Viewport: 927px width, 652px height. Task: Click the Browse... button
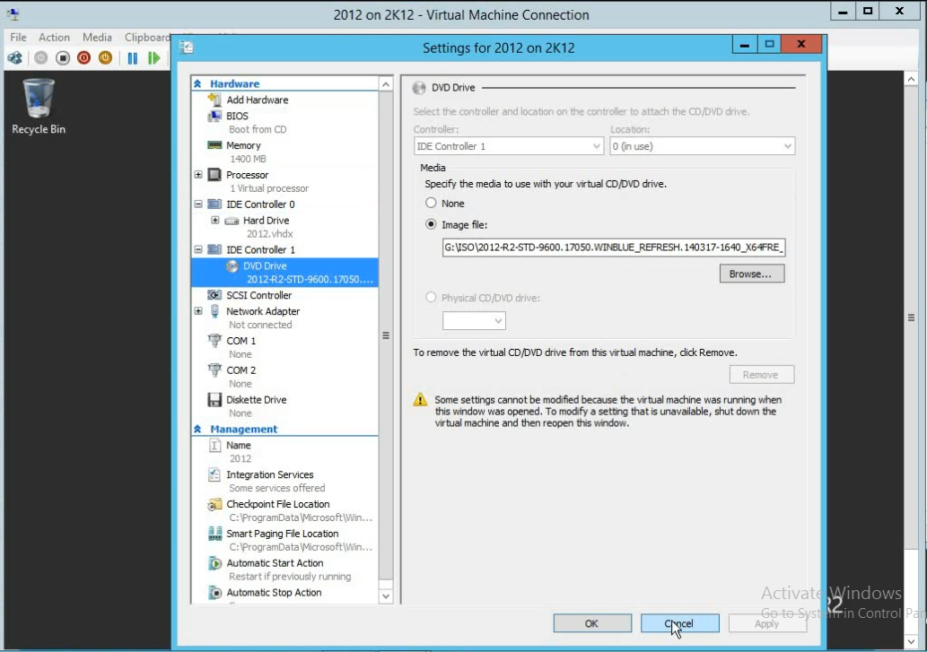(x=752, y=274)
